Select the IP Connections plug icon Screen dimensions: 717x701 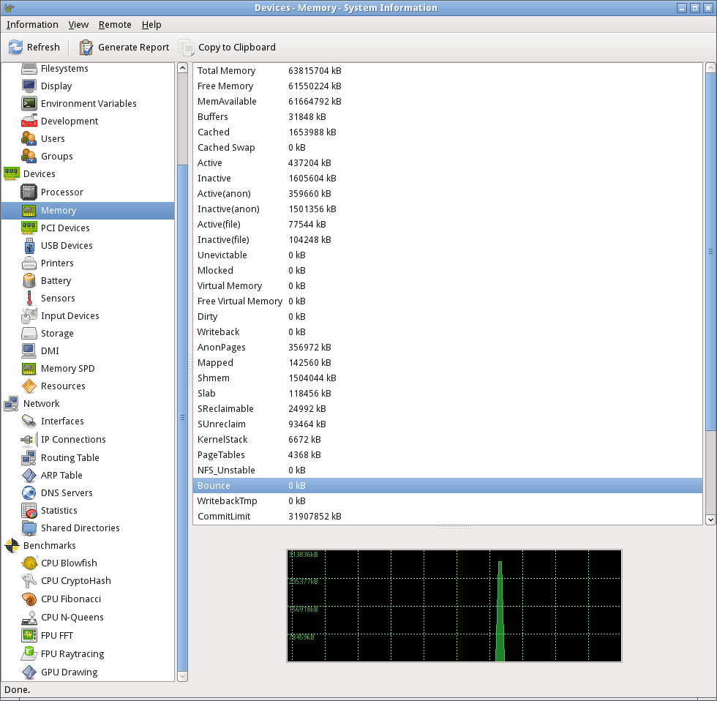click(29, 440)
